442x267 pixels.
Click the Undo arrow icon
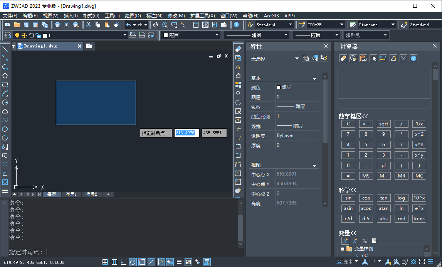click(129, 25)
